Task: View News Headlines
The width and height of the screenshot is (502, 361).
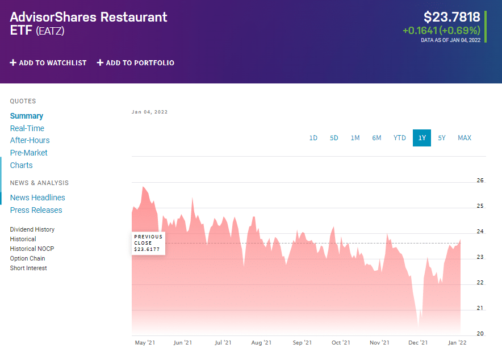Action: click(x=37, y=198)
